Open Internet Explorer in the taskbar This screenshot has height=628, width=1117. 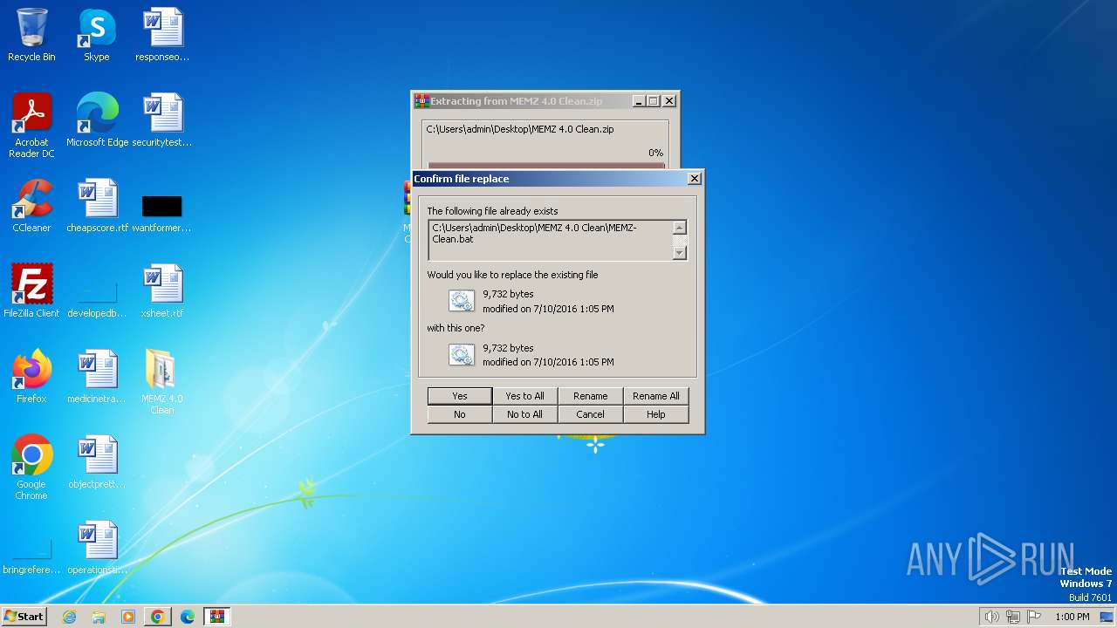click(70, 617)
